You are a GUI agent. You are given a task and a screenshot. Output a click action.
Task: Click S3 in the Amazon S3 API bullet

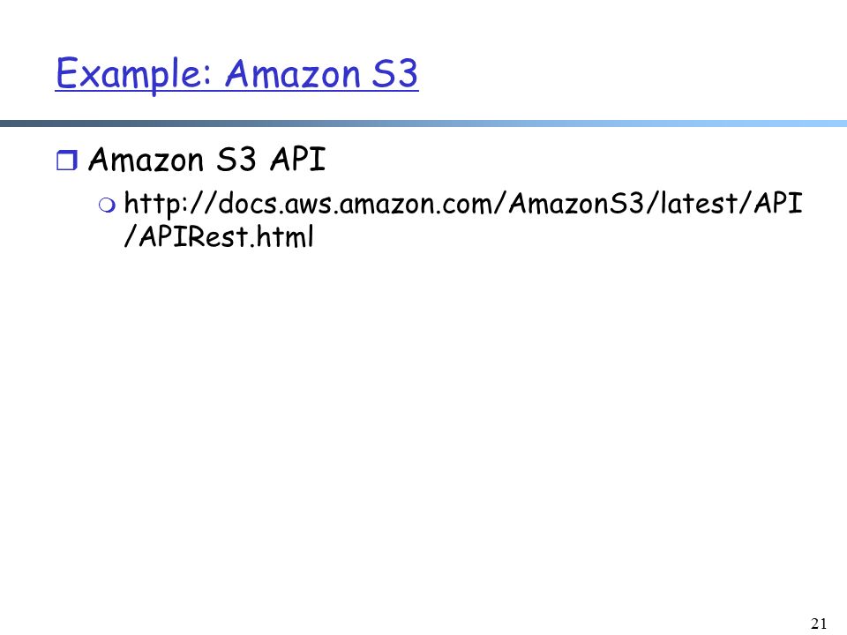click(x=236, y=160)
